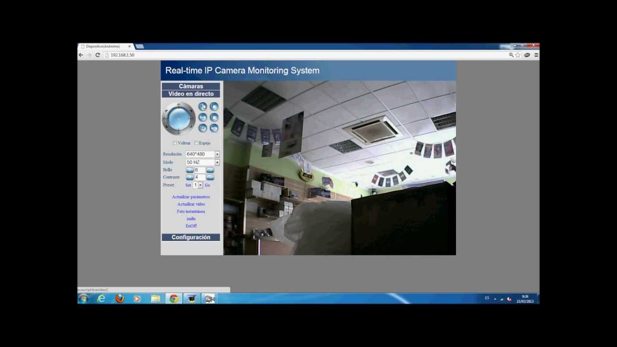Reload the camera page
The image size is (617, 347).
pos(97,55)
